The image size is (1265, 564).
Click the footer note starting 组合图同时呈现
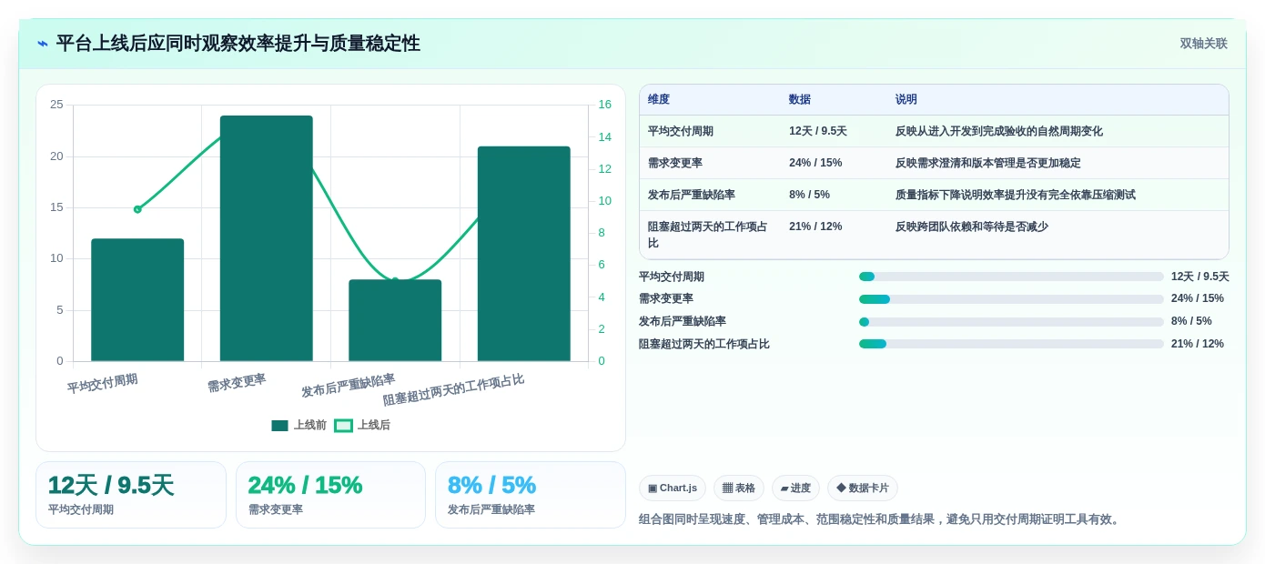[x=881, y=519]
